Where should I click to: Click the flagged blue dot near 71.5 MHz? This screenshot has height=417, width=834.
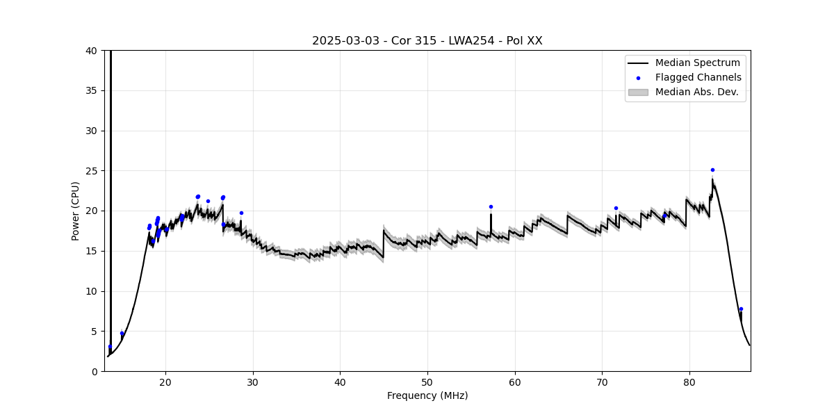tap(616, 208)
